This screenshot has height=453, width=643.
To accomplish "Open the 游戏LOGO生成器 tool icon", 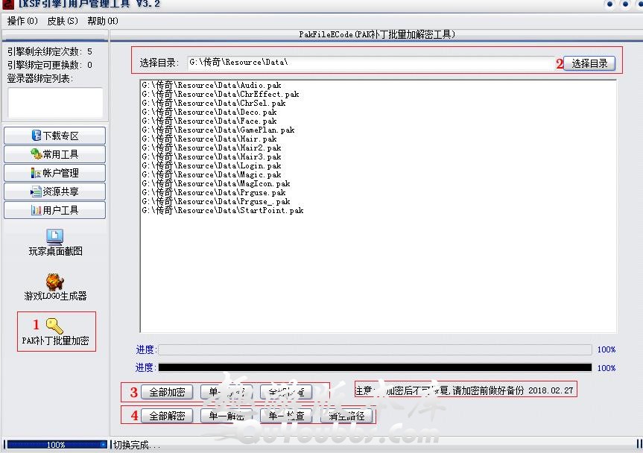I will [54, 283].
